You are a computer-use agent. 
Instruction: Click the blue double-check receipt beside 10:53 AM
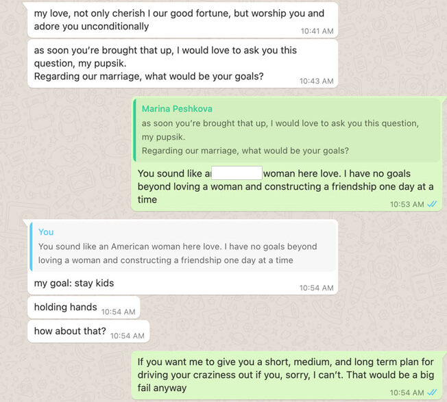(432, 204)
